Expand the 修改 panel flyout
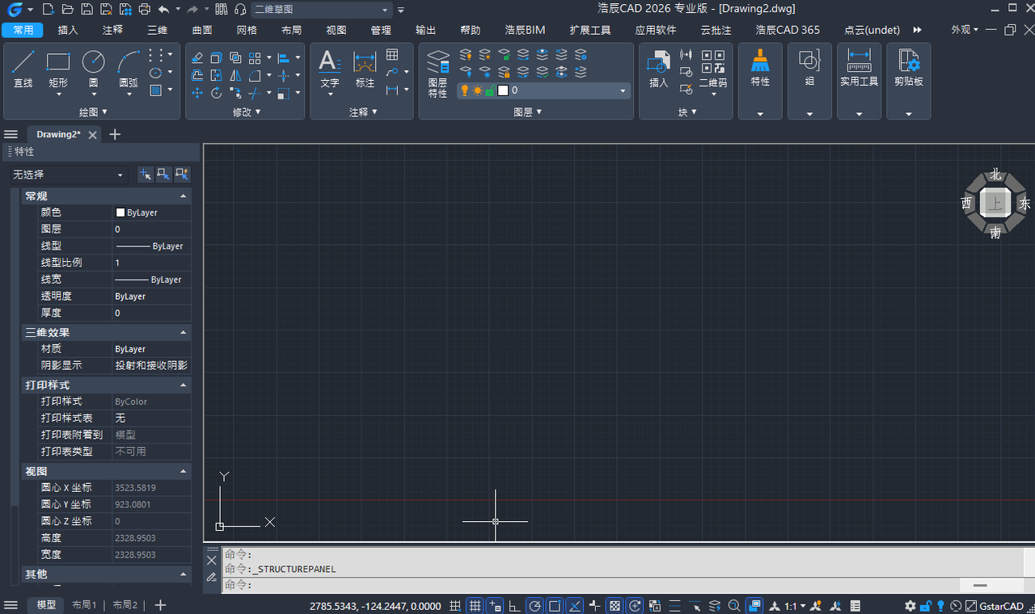 click(x=247, y=112)
